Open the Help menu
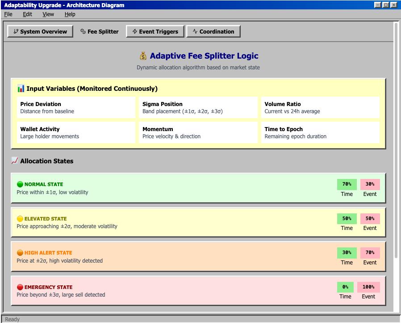This screenshot has width=401, height=323. tap(70, 14)
